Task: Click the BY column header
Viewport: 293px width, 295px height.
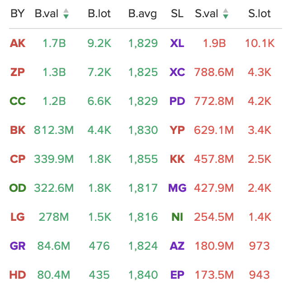Action: pos(18,14)
